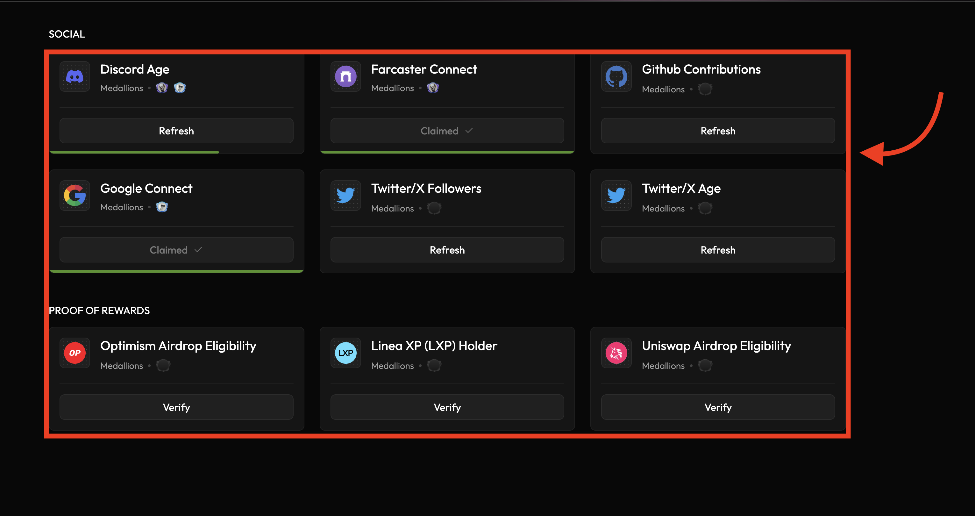Image resolution: width=975 pixels, height=516 pixels.
Task: Click the second medallion under Discord Age
Action: coord(180,88)
